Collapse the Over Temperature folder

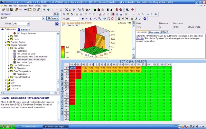point(9,71)
